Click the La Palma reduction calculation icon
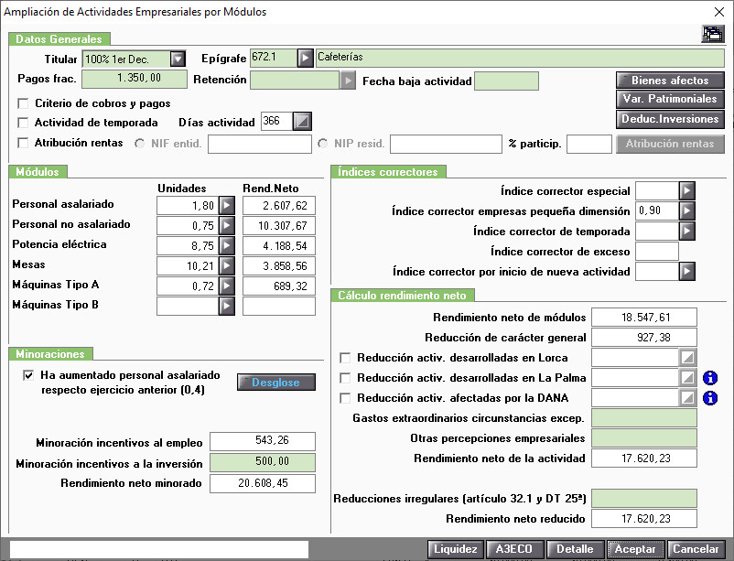This screenshot has width=734, height=561. tap(687, 378)
